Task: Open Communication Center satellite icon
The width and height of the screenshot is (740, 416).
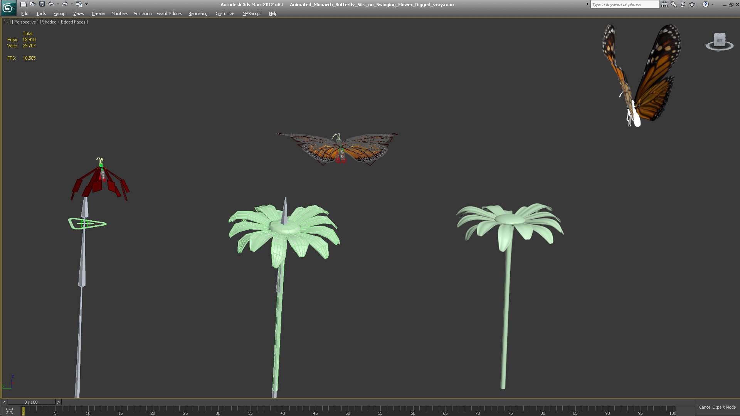Action: click(683, 5)
